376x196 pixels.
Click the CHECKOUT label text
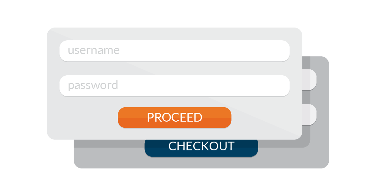click(x=201, y=146)
